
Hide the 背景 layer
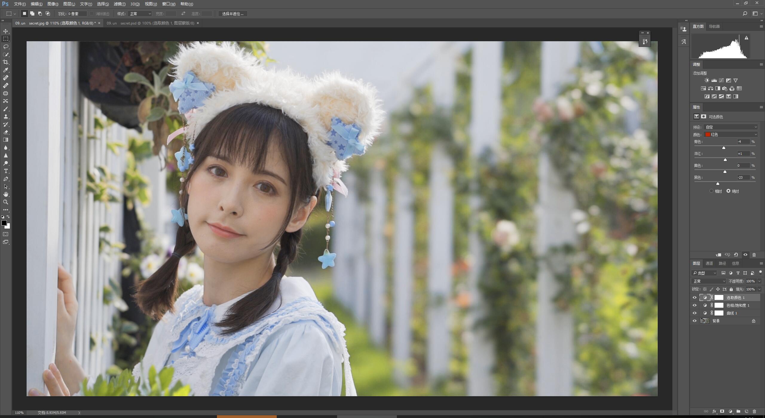694,321
